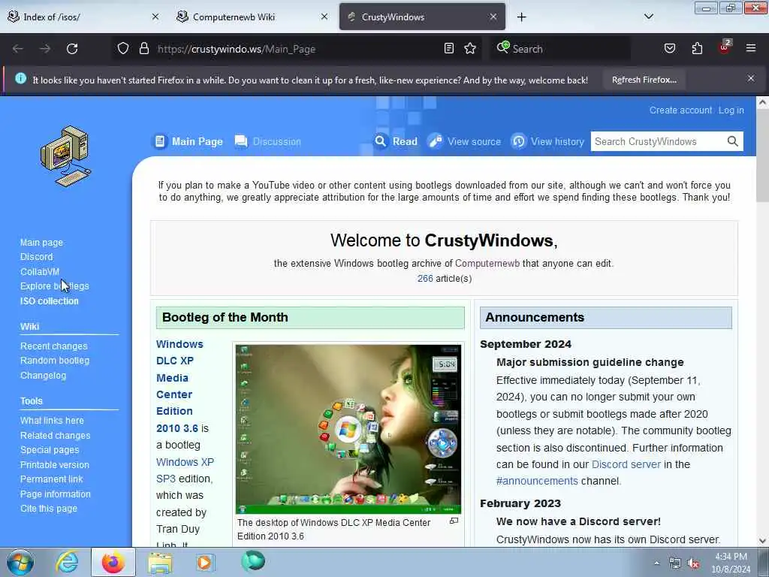This screenshot has width=769, height=577.
Task: Click the teal round taskbar application icon
Action: pos(253,560)
